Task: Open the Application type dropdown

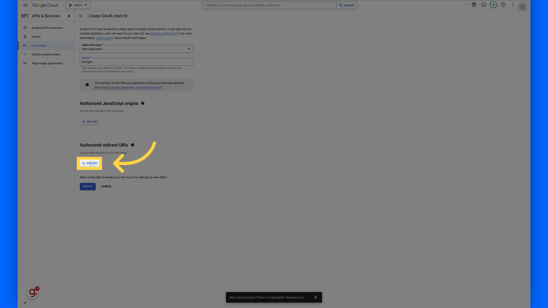Action: tap(189, 49)
